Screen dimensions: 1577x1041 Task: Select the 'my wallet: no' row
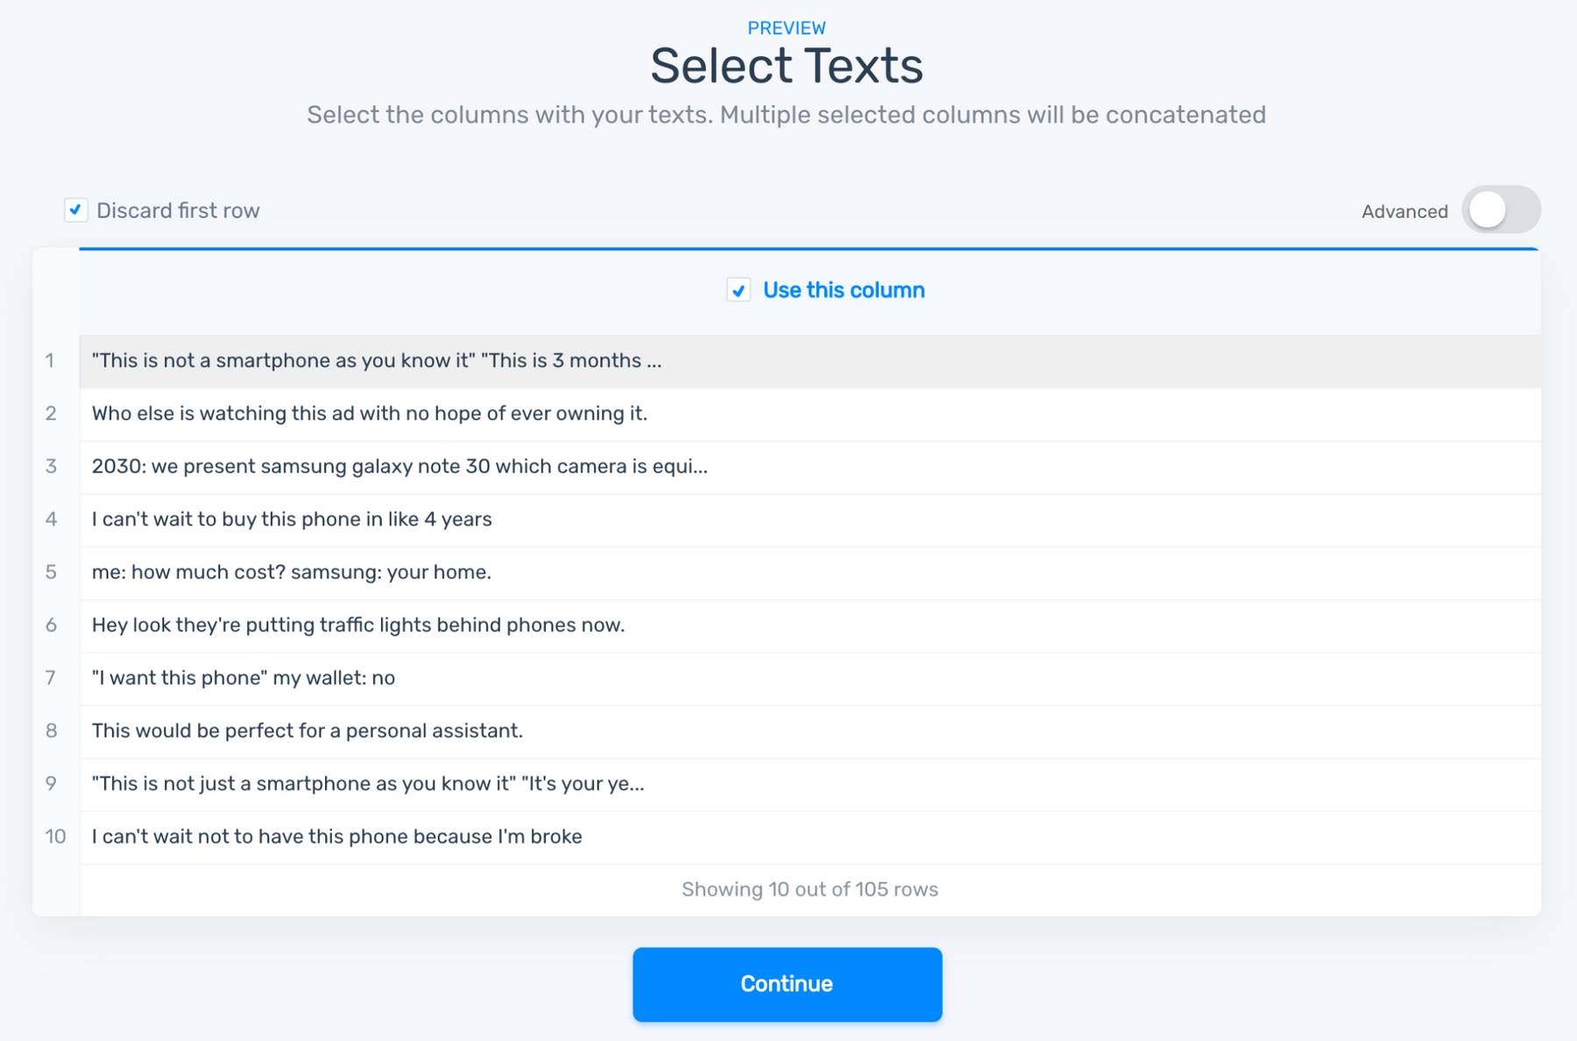pos(244,678)
